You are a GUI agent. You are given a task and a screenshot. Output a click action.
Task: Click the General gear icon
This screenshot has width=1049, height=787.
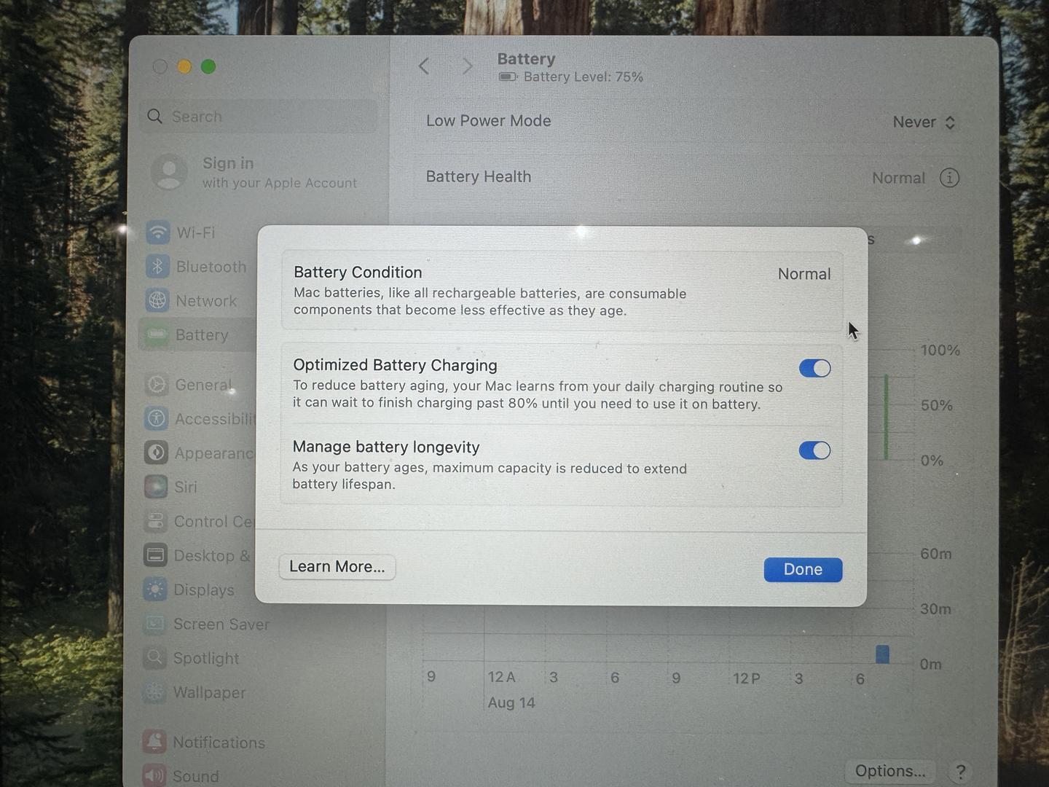157,385
